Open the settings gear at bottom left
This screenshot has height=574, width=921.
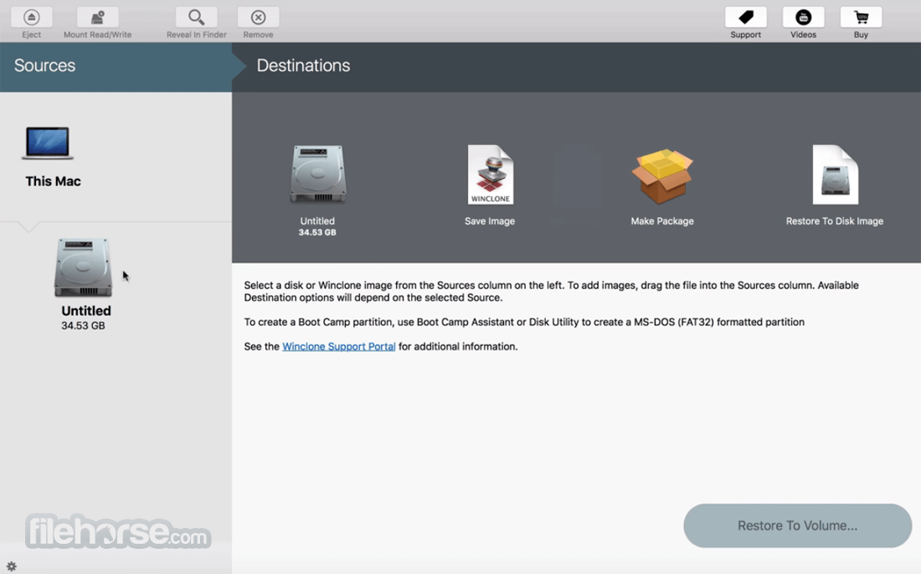pyautogui.click(x=11, y=566)
